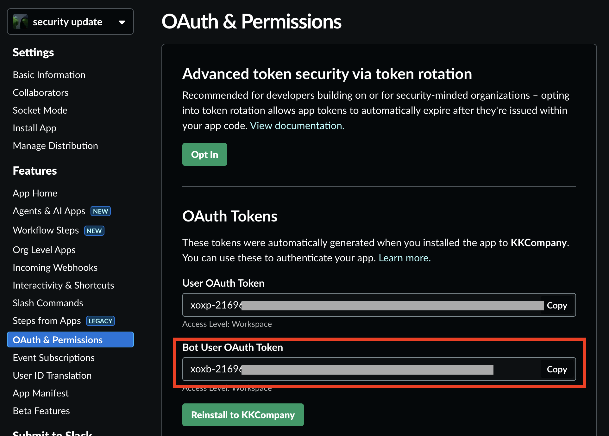Open Slash Commands page
Viewport: 609px width, 436px height.
[48, 303]
